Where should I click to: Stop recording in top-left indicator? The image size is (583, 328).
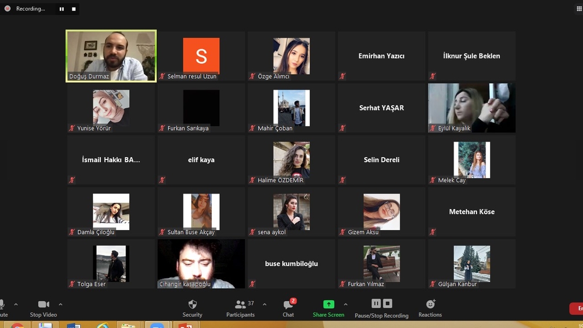click(73, 9)
